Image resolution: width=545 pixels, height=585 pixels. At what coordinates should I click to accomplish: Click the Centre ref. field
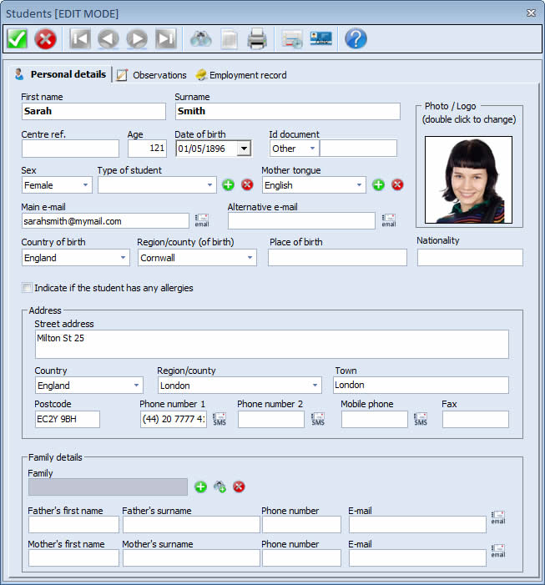[70, 149]
